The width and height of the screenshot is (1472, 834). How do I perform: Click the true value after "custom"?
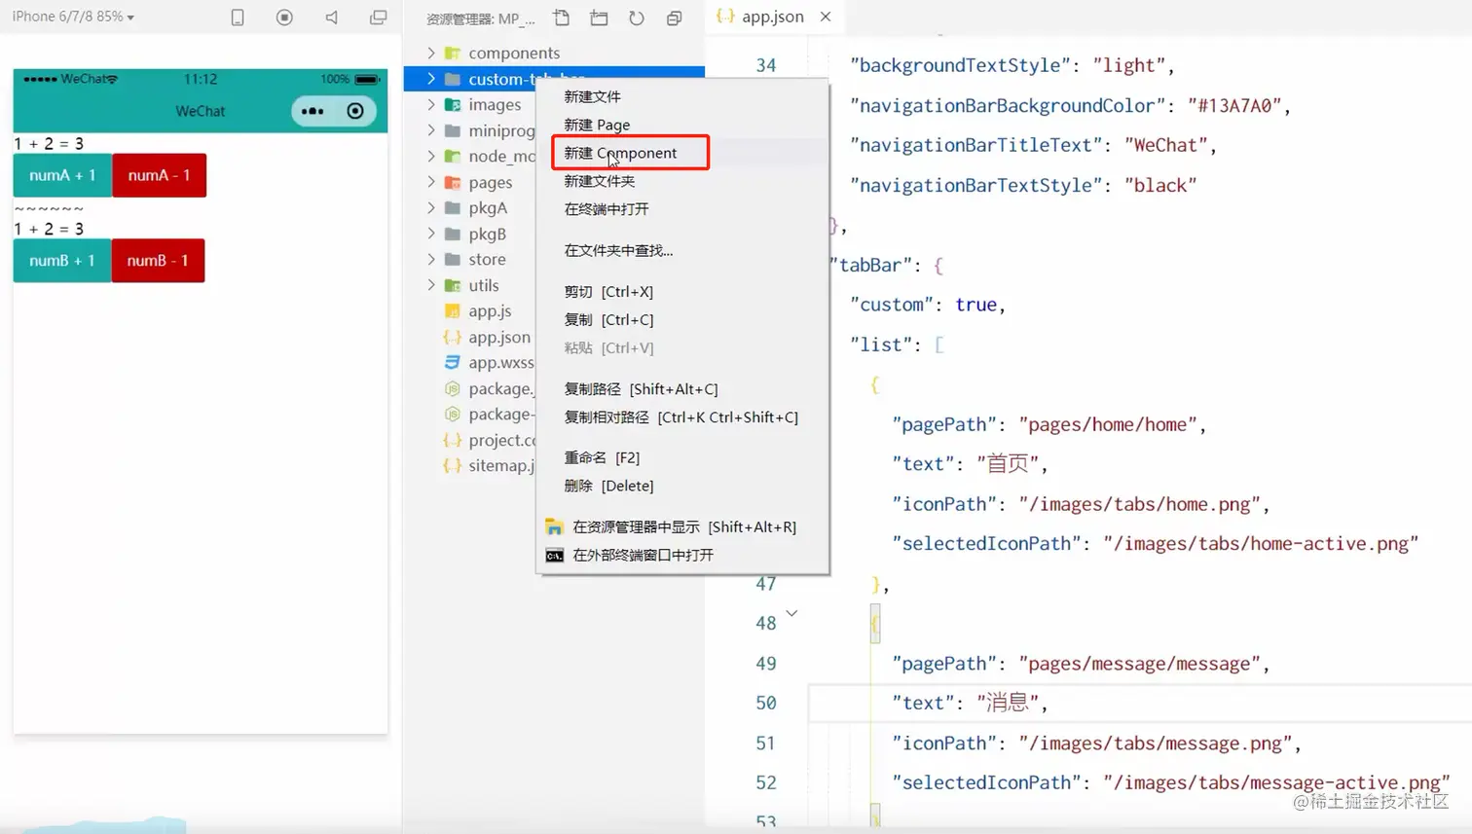[975, 305]
